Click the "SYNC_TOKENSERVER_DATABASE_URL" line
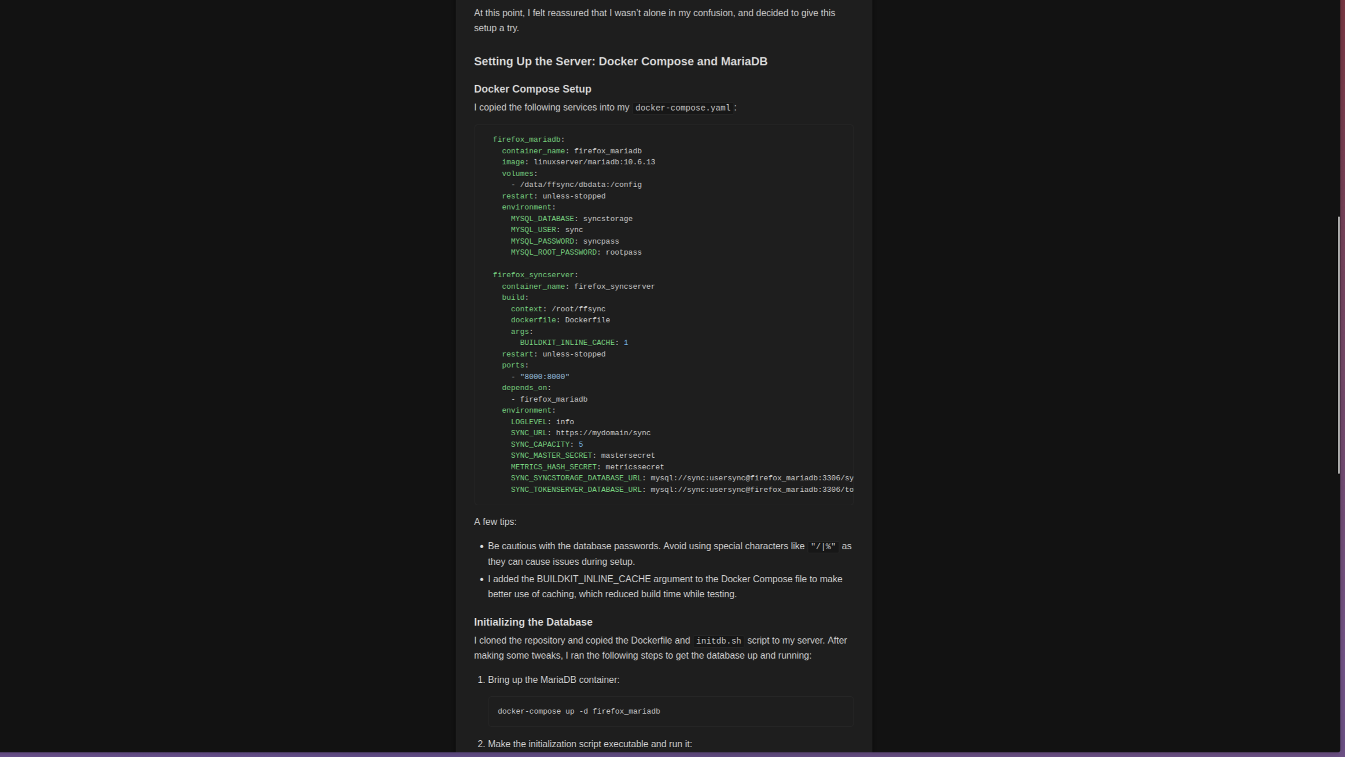Viewport: 1345px width, 757px height. coord(682,490)
